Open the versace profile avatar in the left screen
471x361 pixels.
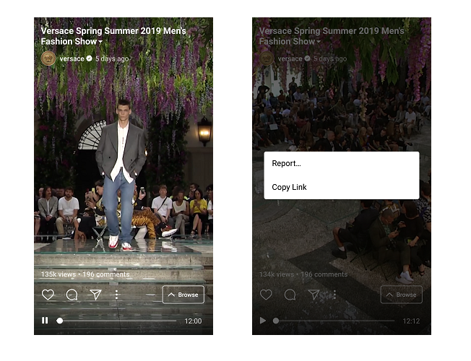(x=48, y=58)
